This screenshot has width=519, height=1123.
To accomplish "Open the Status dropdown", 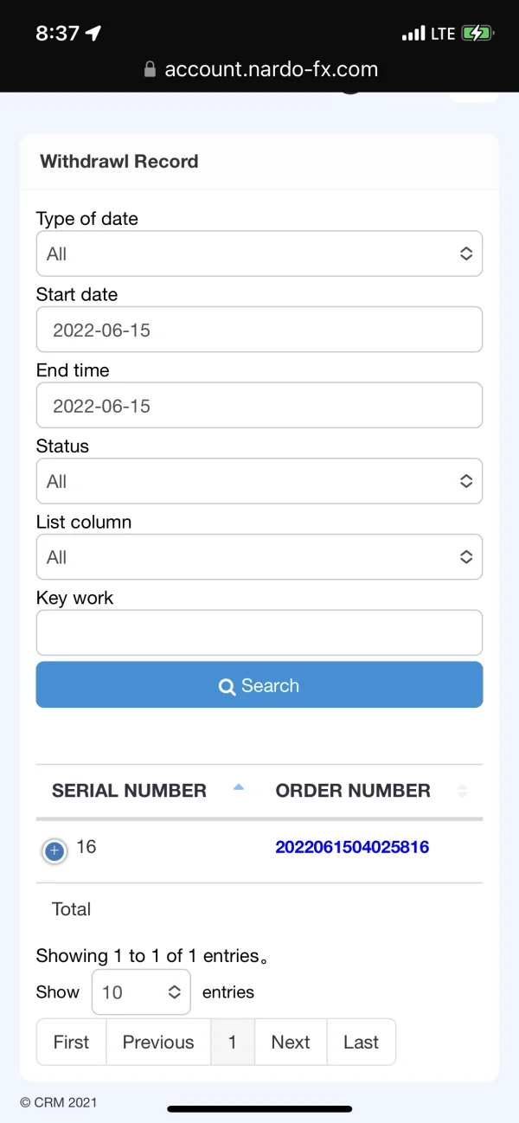I will 259,481.
